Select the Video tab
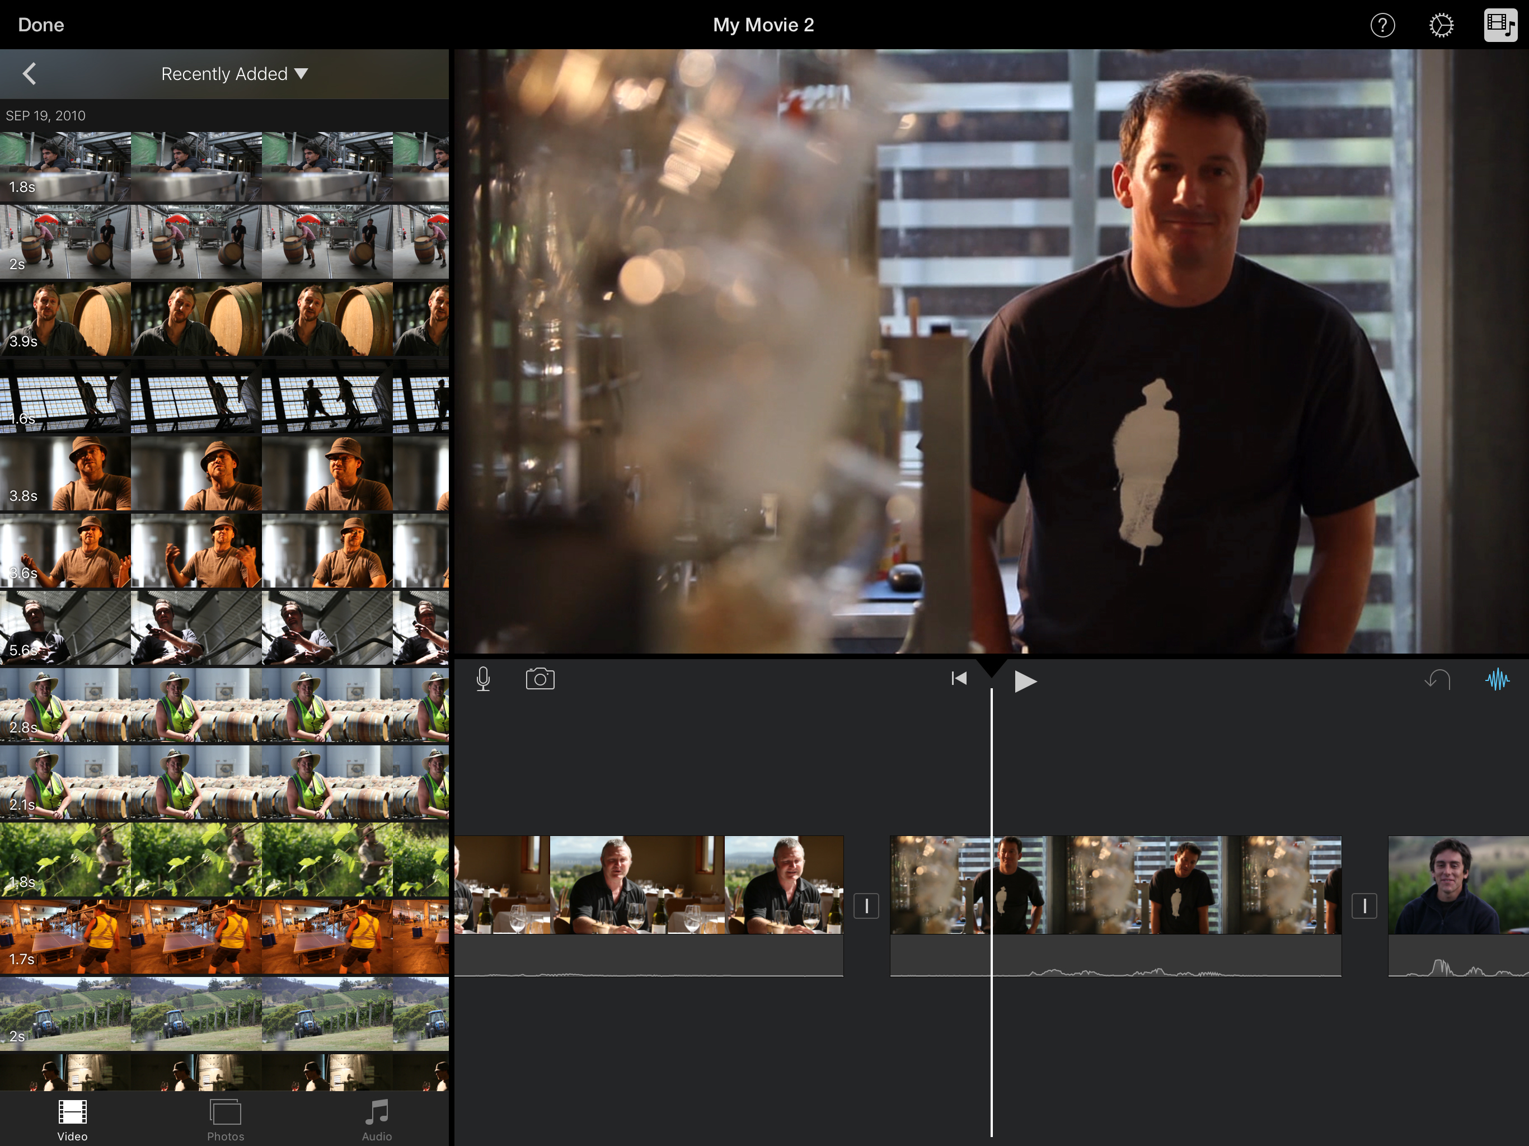 coord(72,1120)
